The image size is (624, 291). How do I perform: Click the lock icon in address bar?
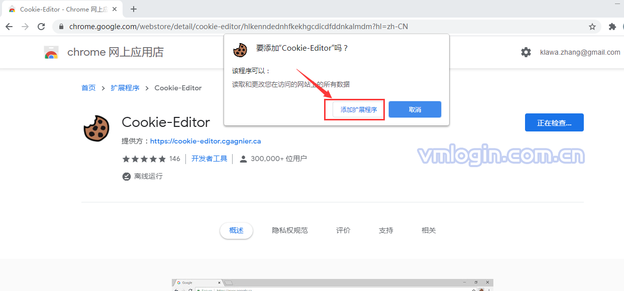coord(61,27)
